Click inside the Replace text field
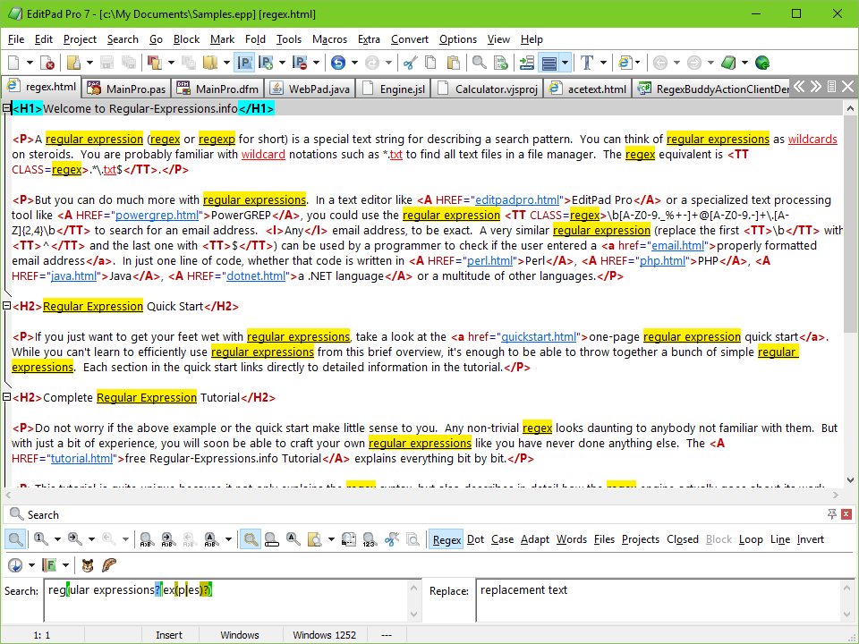The width and height of the screenshot is (859, 644). click(x=658, y=599)
